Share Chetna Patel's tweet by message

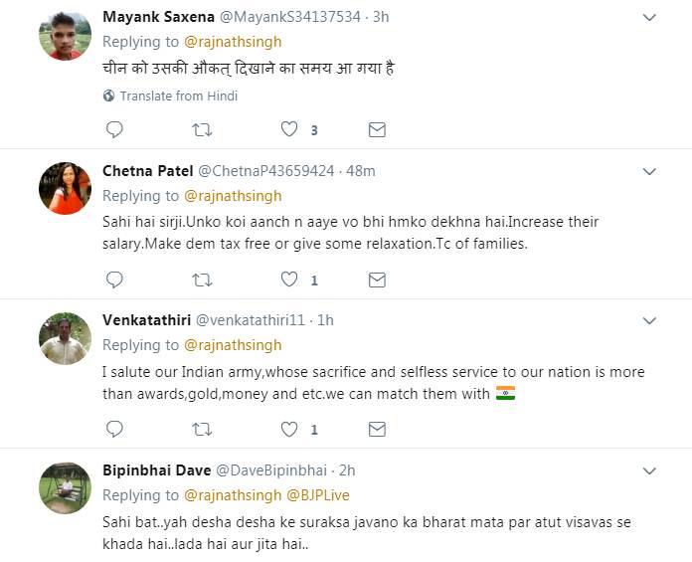377,281
